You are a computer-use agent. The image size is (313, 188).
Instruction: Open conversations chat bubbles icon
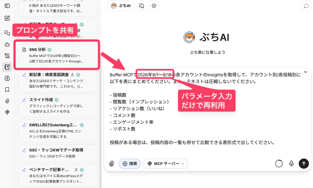[7, 33]
